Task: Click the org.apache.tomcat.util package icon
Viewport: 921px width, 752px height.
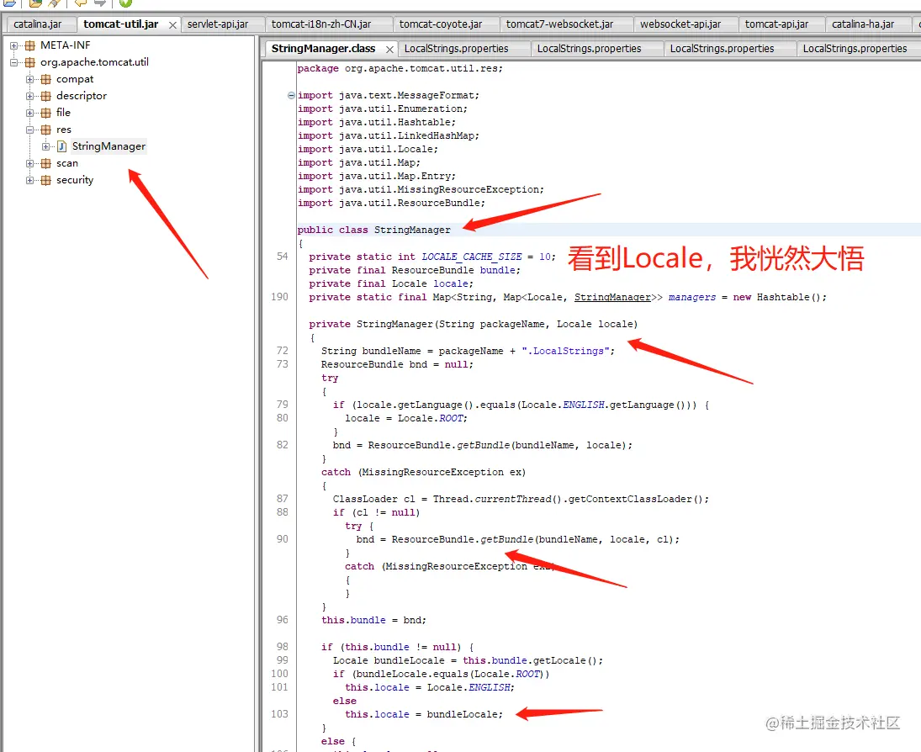Action: [x=30, y=62]
